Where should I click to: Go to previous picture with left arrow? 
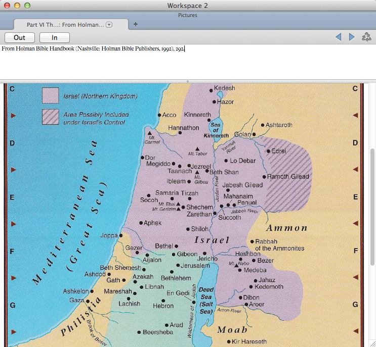click(x=339, y=37)
